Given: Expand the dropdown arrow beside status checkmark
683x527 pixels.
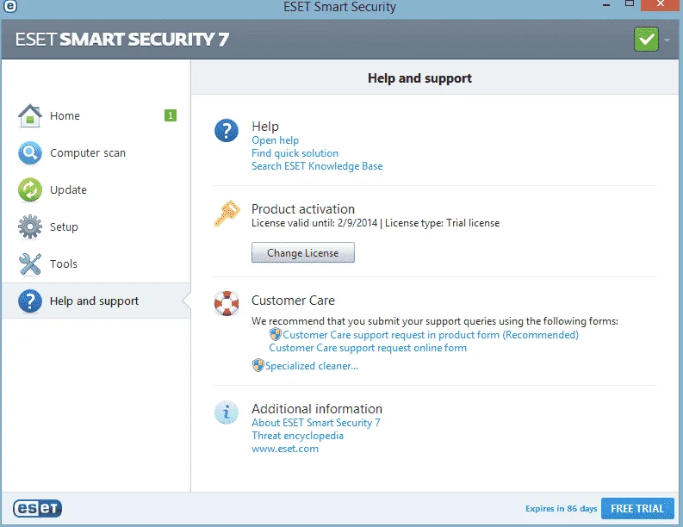Looking at the screenshot, I should (667, 40).
